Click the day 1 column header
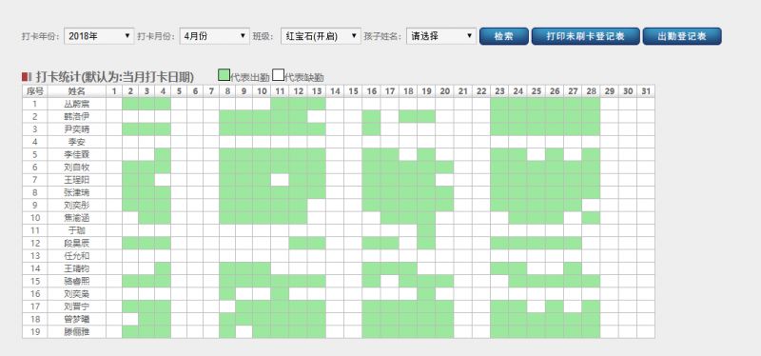Screen dimensions: 761x356 tap(114, 90)
